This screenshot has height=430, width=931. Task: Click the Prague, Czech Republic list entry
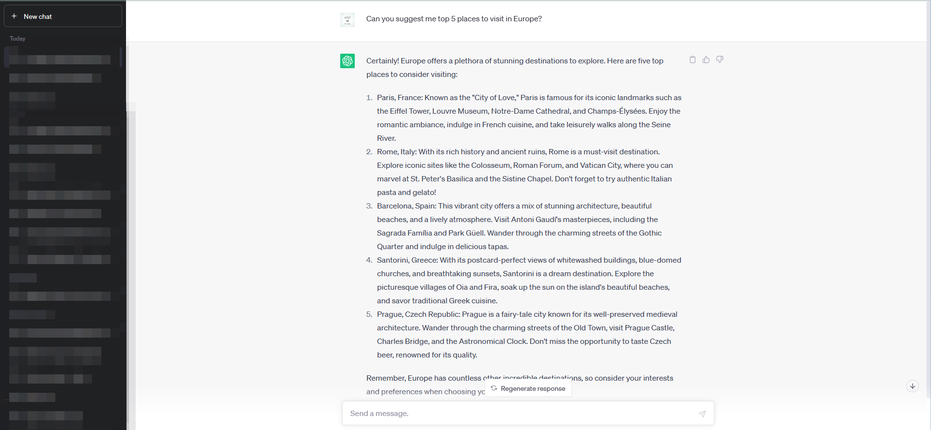(527, 334)
